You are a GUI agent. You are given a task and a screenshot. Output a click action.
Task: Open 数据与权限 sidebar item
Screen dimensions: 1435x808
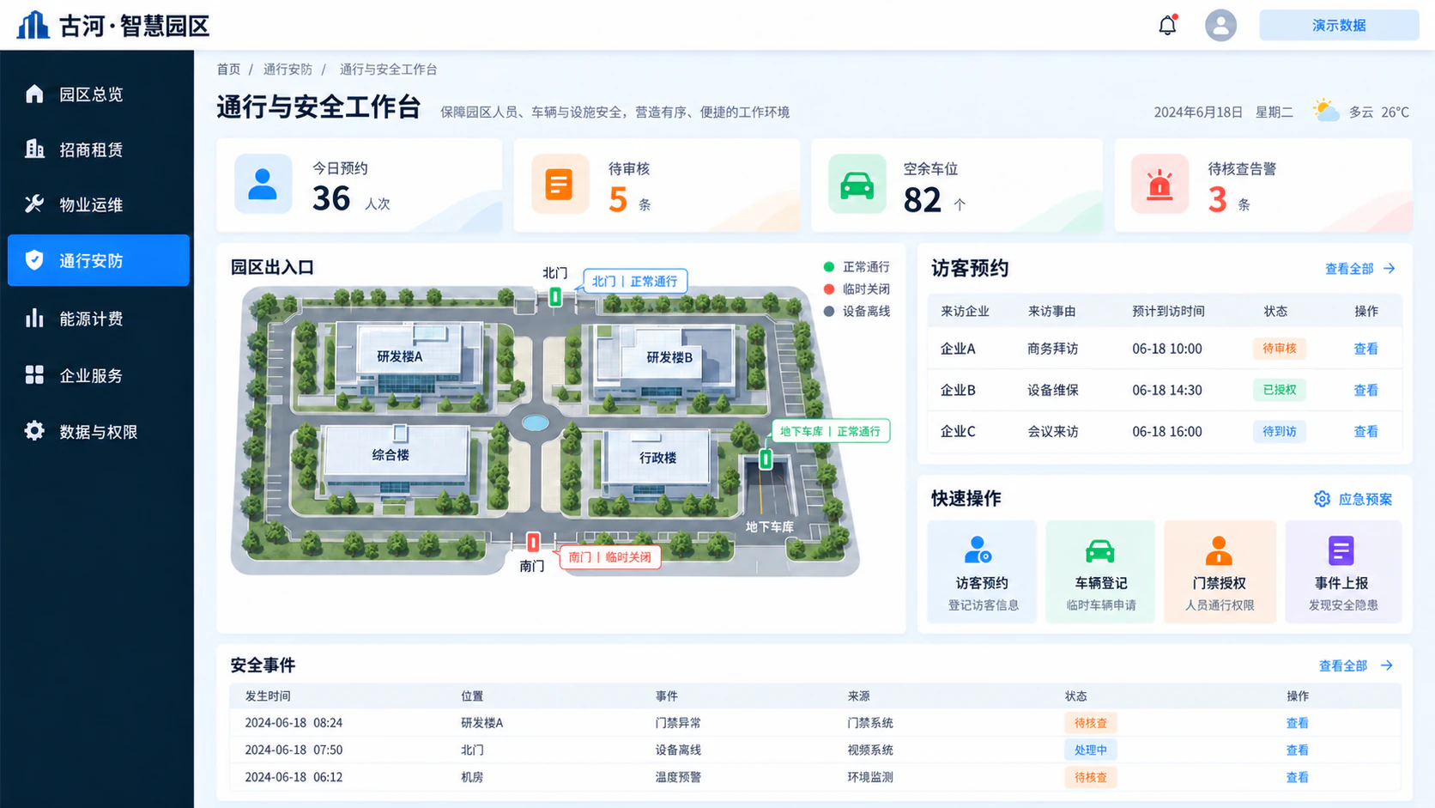99,431
